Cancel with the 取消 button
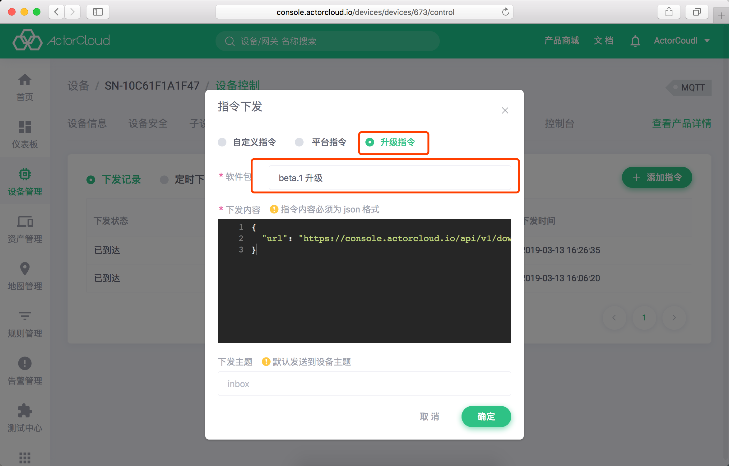This screenshot has width=729, height=466. 430,416
